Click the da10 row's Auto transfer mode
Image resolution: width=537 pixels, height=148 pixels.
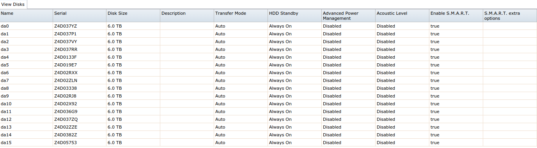tap(220, 104)
